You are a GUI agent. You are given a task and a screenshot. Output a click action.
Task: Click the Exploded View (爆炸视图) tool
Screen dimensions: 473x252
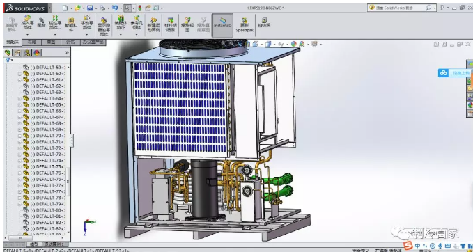point(187,25)
